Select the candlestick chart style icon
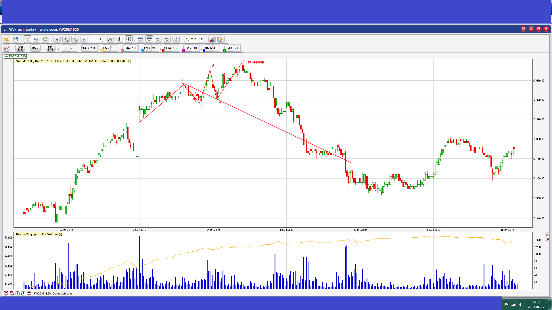The height and width of the screenshot is (310, 552). 129,39
